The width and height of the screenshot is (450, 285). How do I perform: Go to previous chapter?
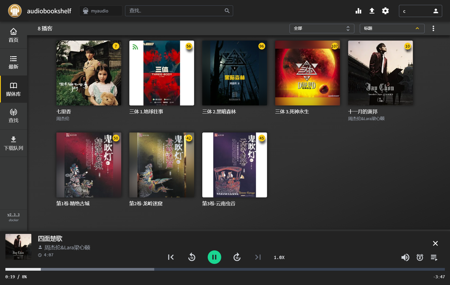pyautogui.click(x=171, y=257)
